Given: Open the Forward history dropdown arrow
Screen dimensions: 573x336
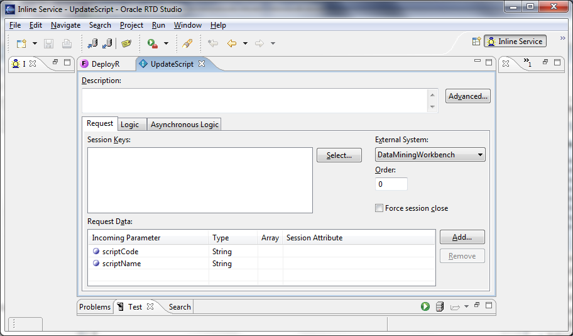Looking at the screenshot, I should point(273,43).
